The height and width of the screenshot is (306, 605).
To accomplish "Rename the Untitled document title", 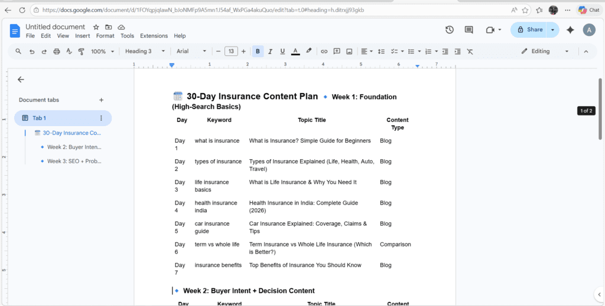I will tap(55, 27).
